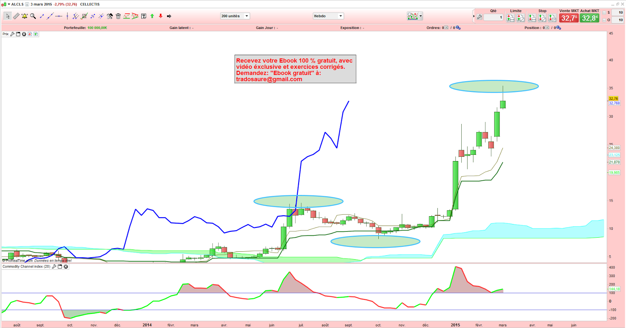
Task: Click the Qté quantity field
Action: 493,17
